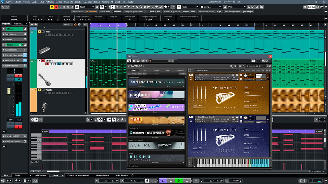This screenshot has width=328, height=184.
Task: Click the Kontakt plugin window snapshot camera icon
Action: 254,61
